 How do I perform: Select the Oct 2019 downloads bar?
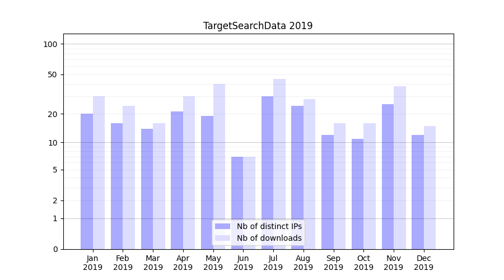tap(370, 186)
